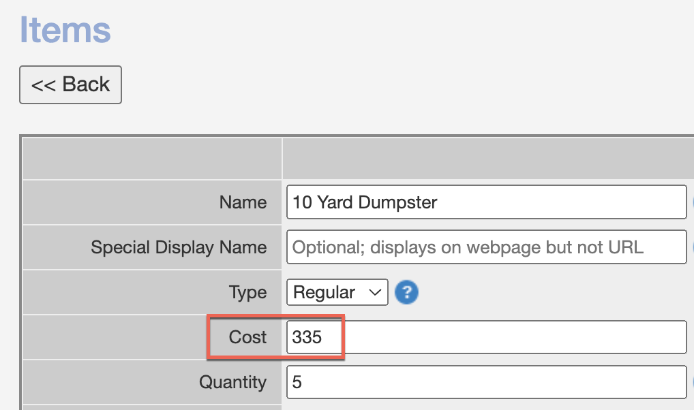Image resolution: width=694 pixels, height=410 pixels.
Task: Click into the Special Display Name field
Action: pos(485,247)
